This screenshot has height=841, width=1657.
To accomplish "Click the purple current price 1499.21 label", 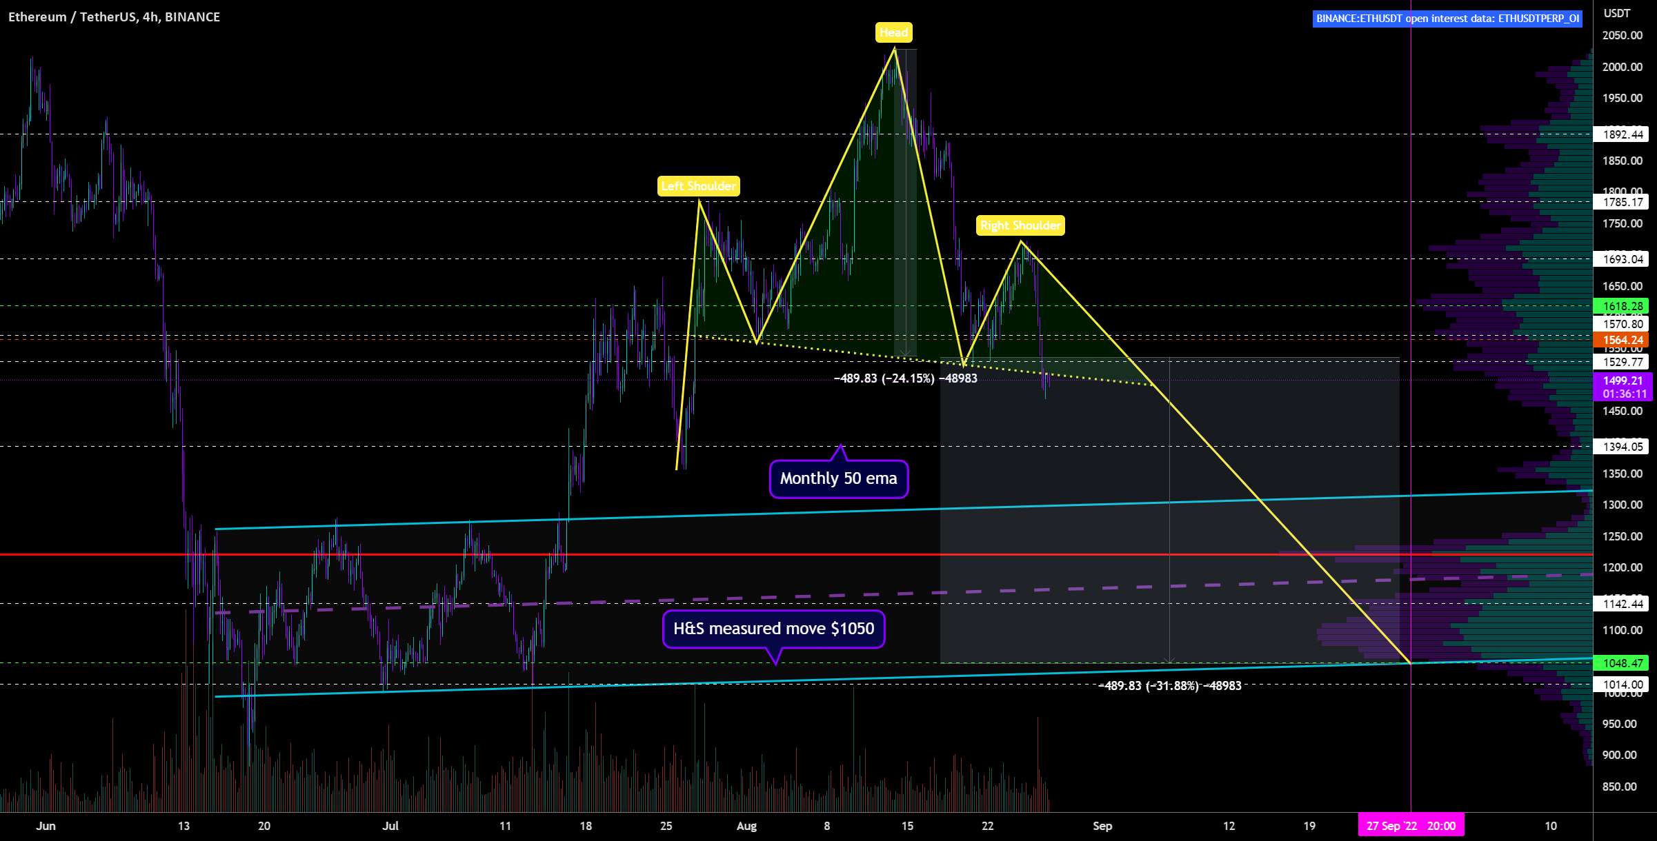I will [1623, 387].
